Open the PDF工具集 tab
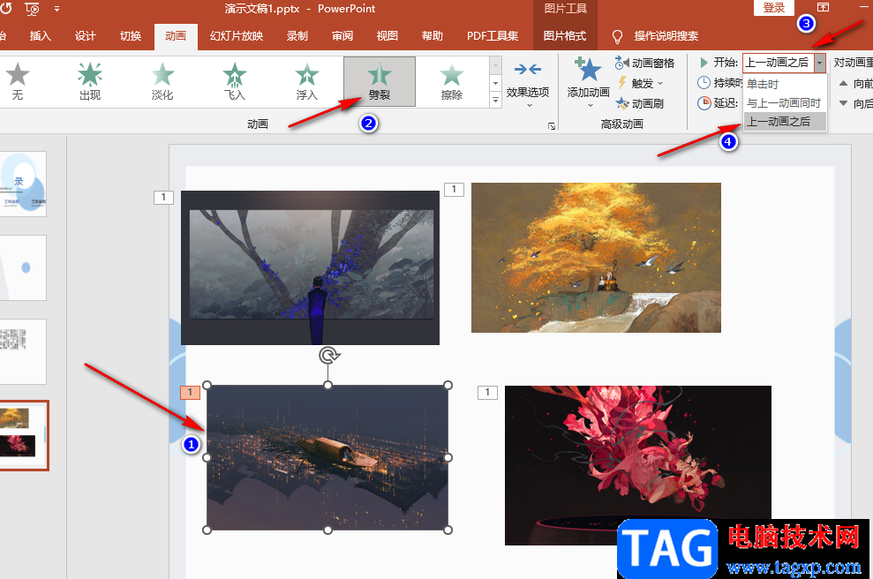 [493, 36]
